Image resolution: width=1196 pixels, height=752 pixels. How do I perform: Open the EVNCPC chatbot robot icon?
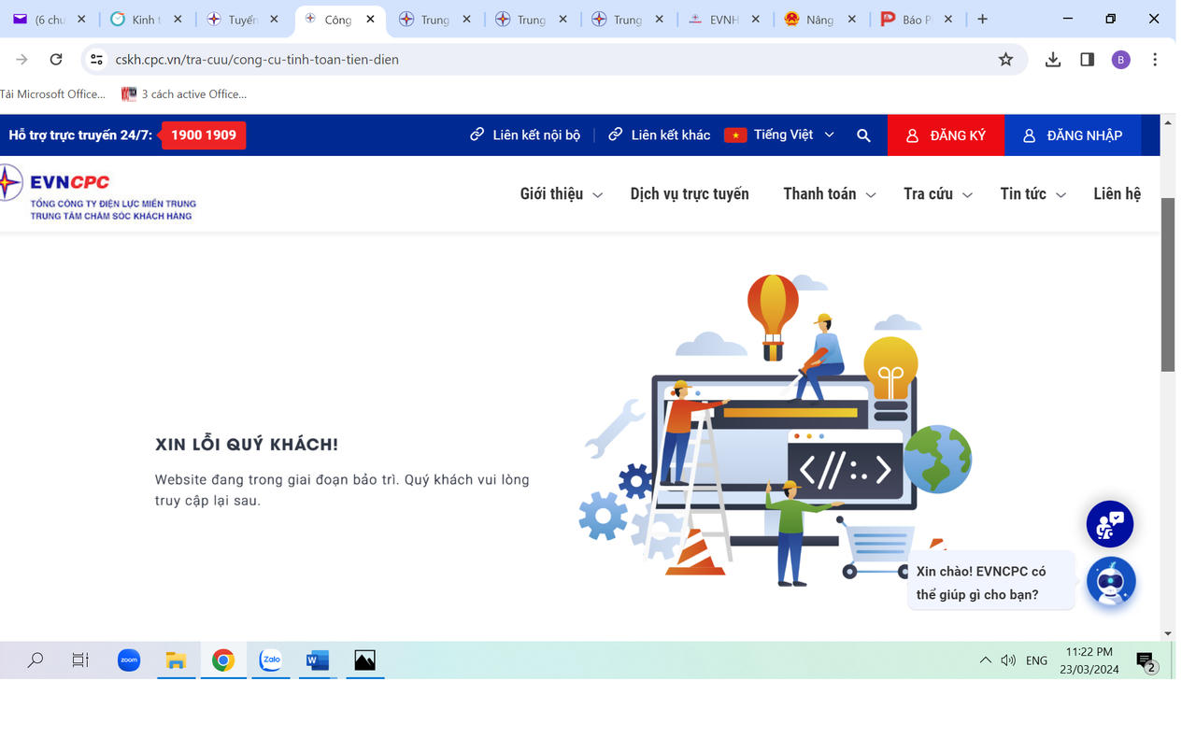(1110, 582)
